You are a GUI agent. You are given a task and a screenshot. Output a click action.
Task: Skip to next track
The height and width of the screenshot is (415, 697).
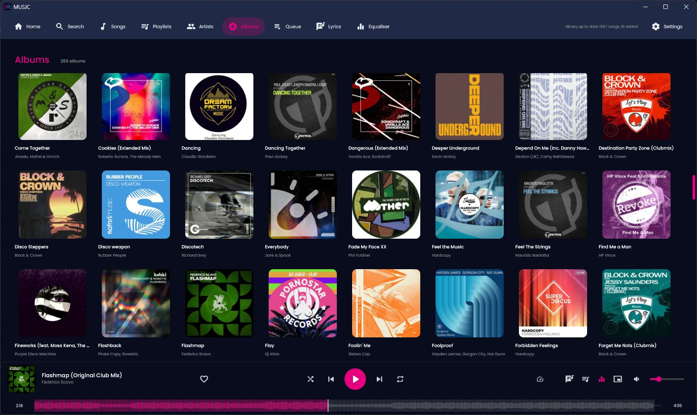click(x=379, y=379)
